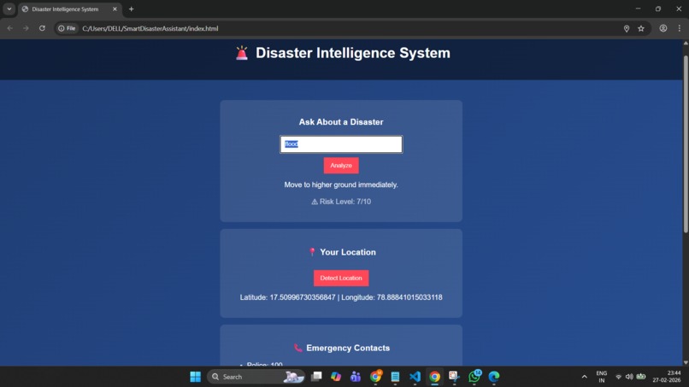This screenshot has height=387, width=689.
Task: Click the File site info chip
Action: pos(67,28)
